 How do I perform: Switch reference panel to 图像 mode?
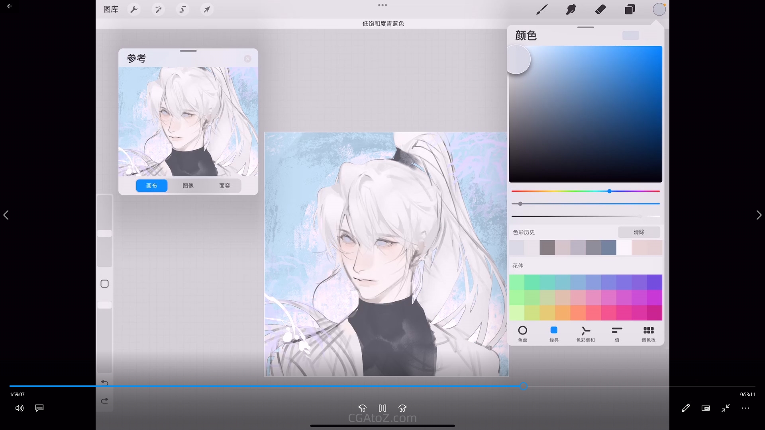tap(188, 186)
